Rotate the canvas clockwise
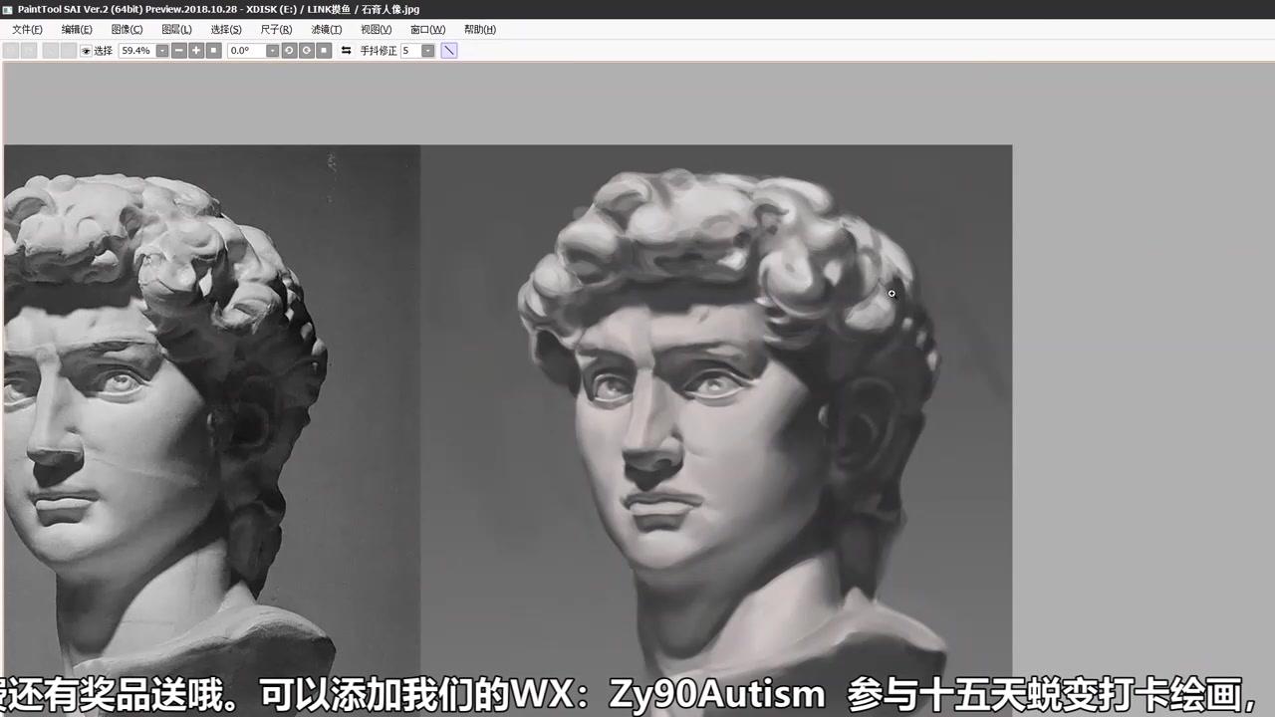1275x717 pixels. click(x=306, y=50)
